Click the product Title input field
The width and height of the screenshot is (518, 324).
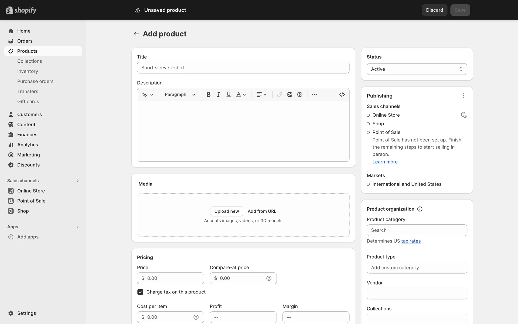click(x=243, y=68)
